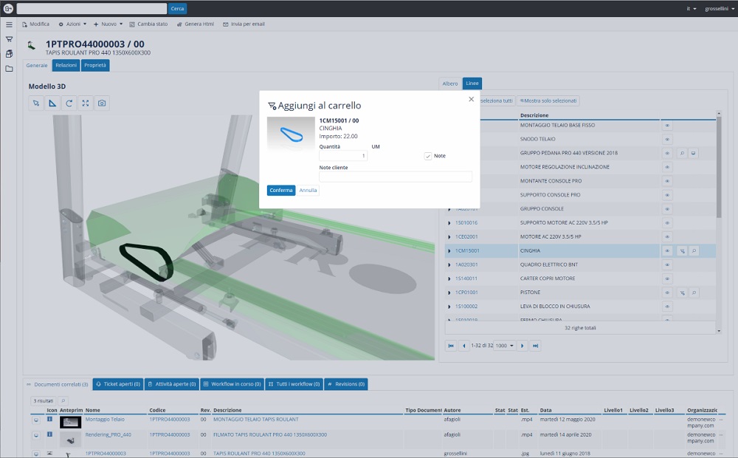Take a snapshot with the camera icon
This screenshot has width=738, height=458.
102,103
